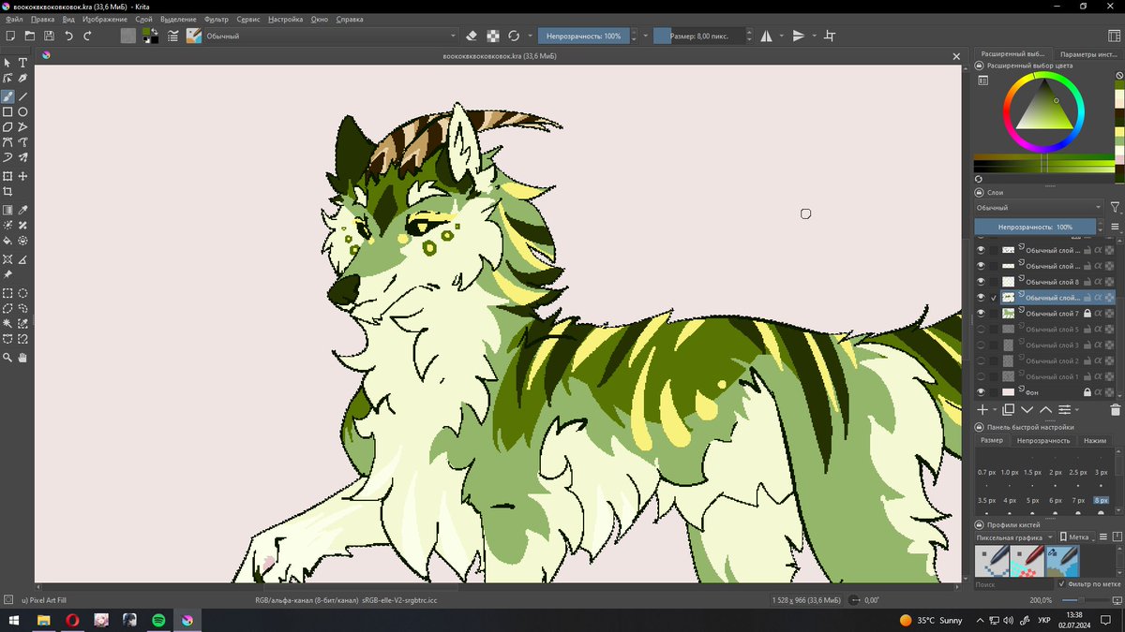1125x632 pixels.
Task: Open the blending mode dropdown in toolbar
Action: coord(331,36)
